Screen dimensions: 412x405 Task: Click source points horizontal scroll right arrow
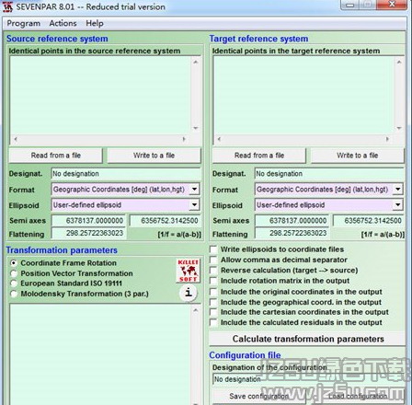coord(184,139)
